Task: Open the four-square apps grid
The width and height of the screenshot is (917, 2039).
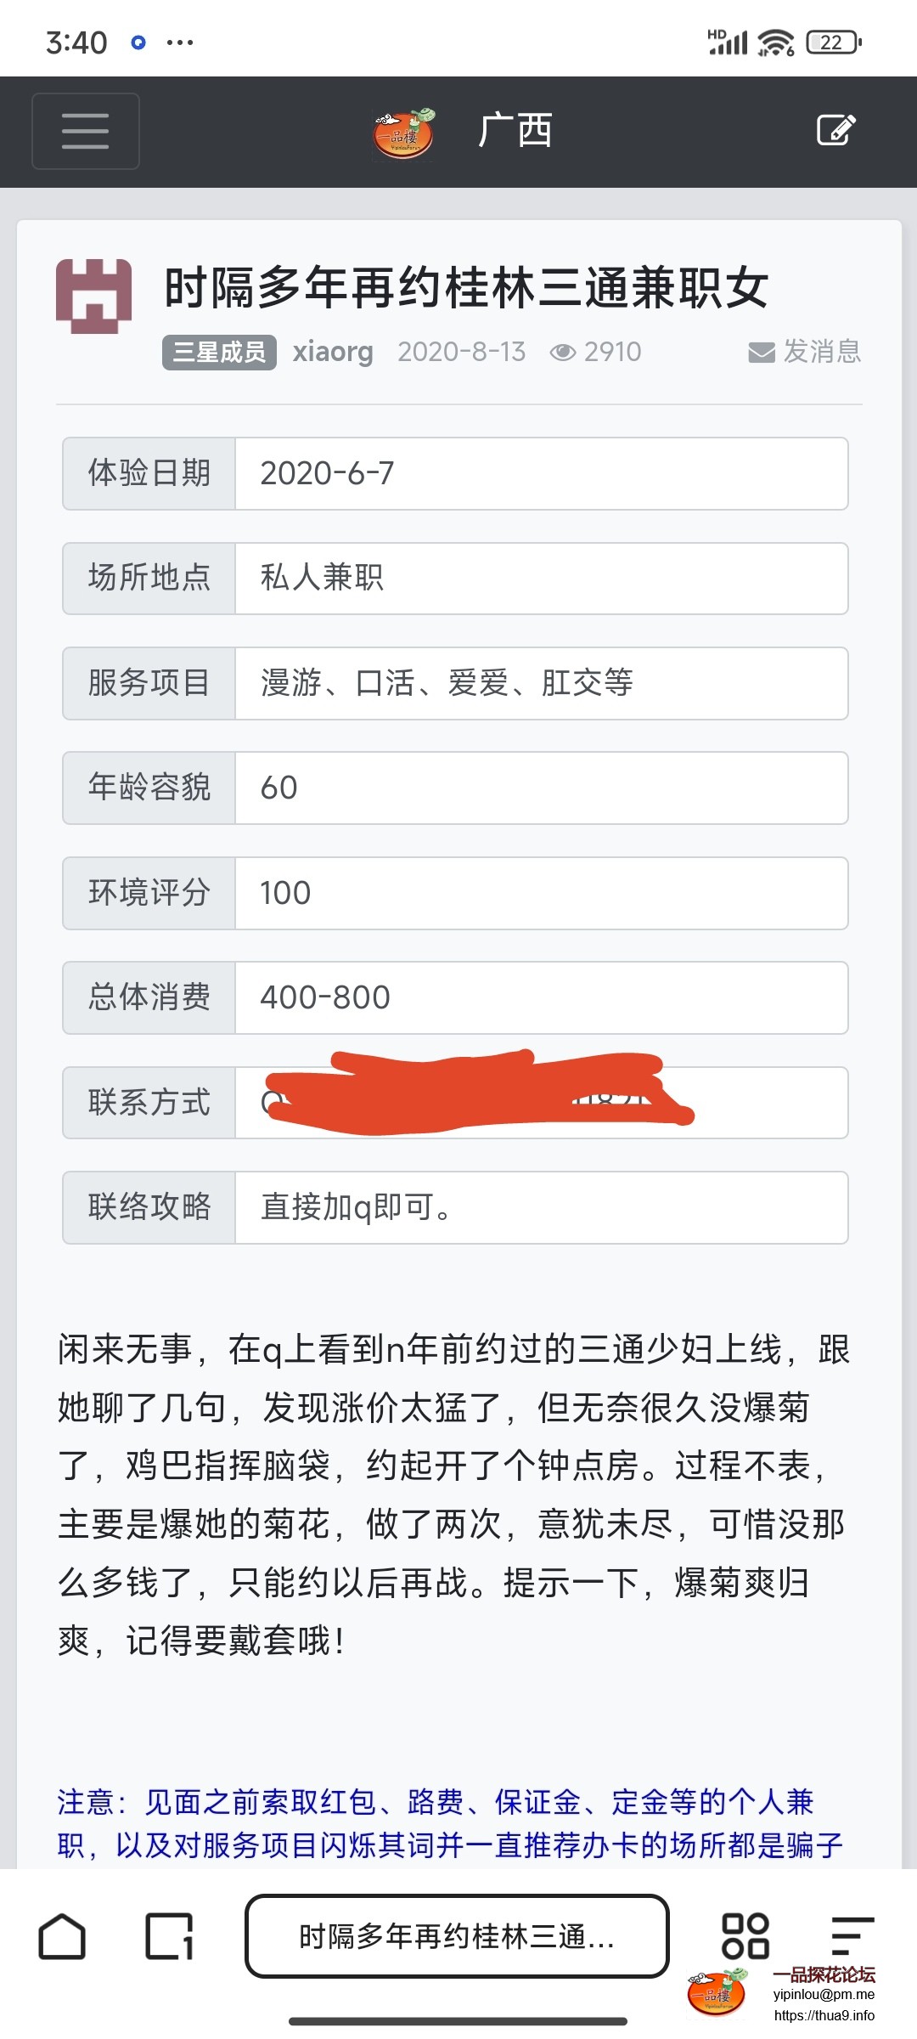Action: coord(745,1936)
